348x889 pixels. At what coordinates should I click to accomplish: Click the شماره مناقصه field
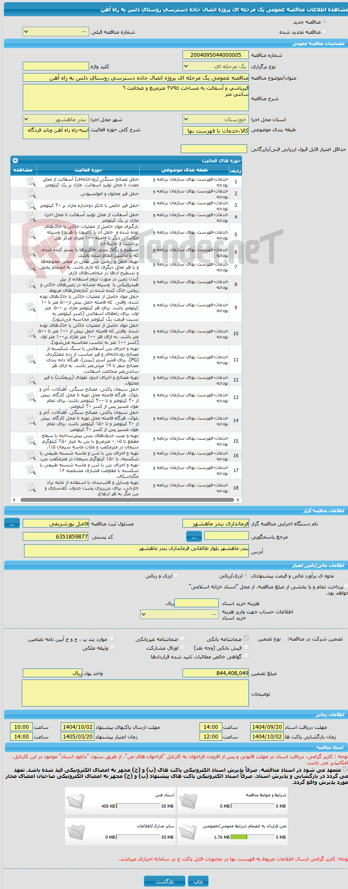(x=216, y=55)
